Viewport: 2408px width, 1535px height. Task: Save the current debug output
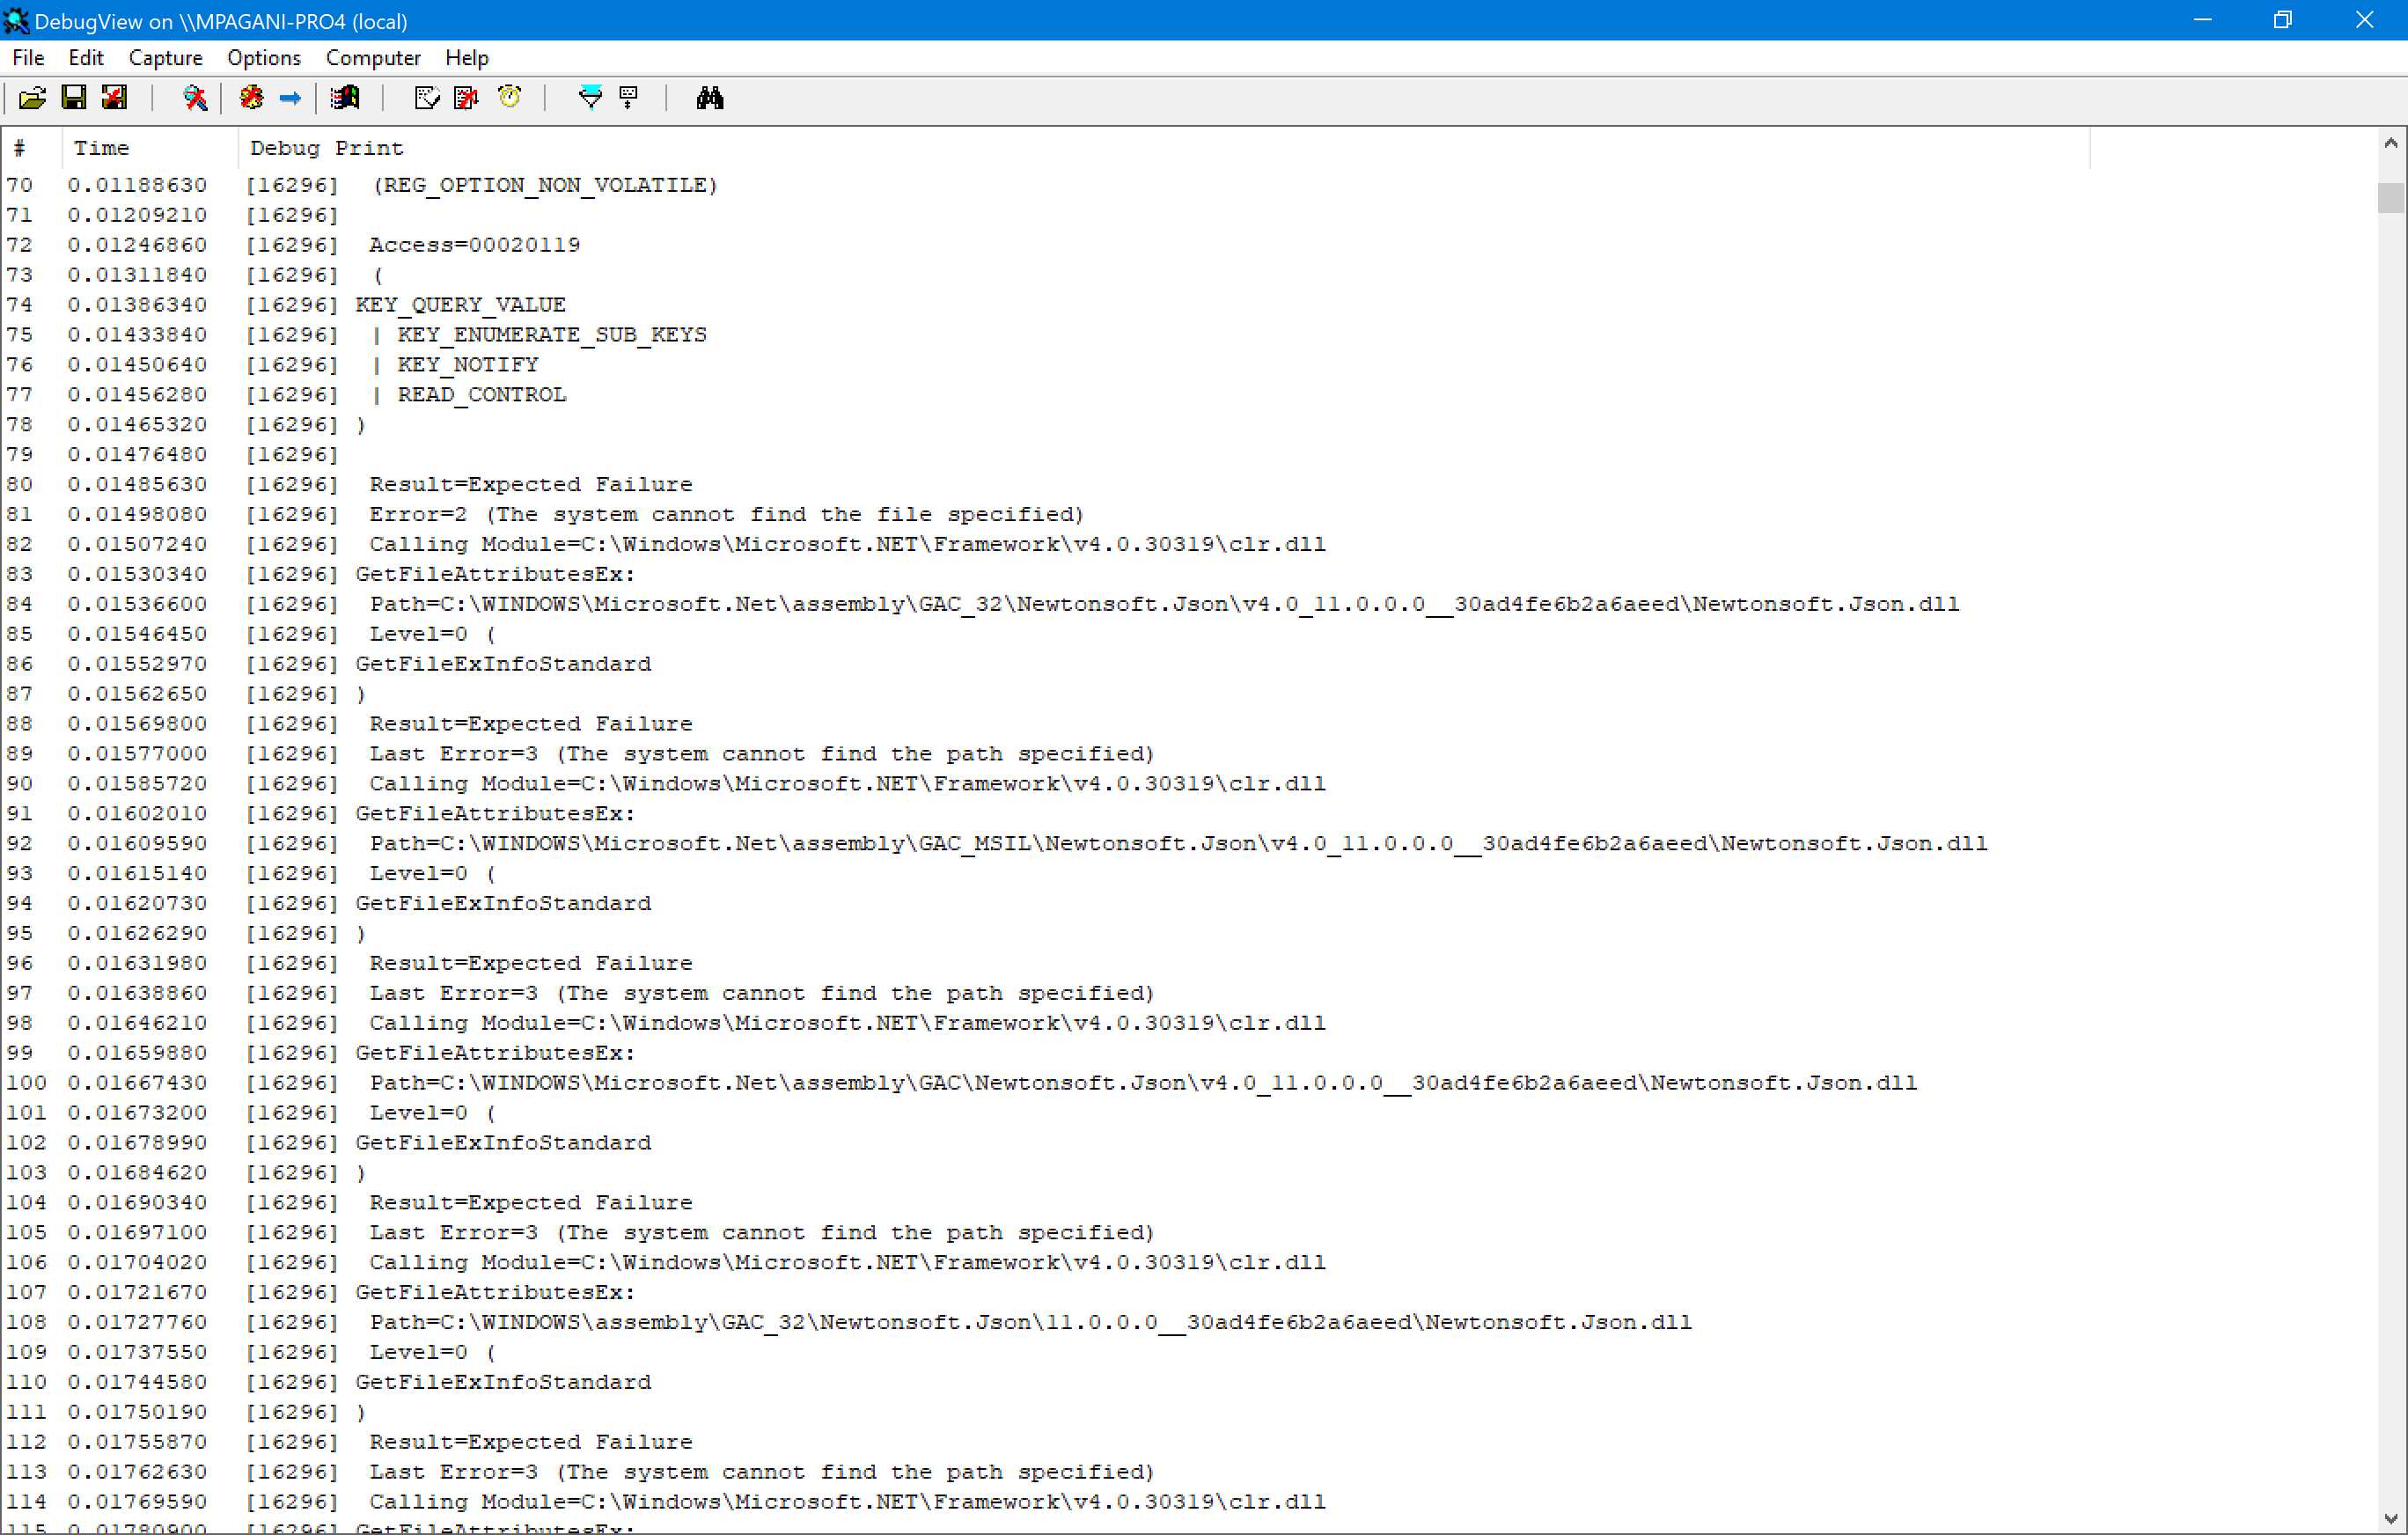pos(73,97)
